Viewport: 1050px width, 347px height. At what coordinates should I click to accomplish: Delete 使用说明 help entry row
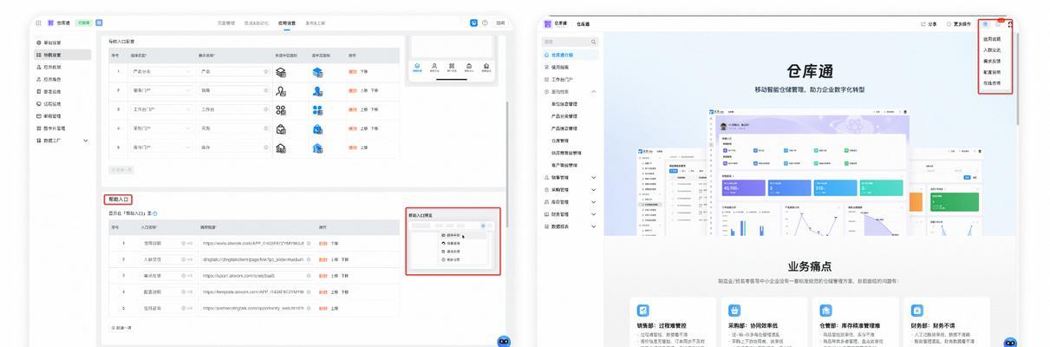pos(323,244)
